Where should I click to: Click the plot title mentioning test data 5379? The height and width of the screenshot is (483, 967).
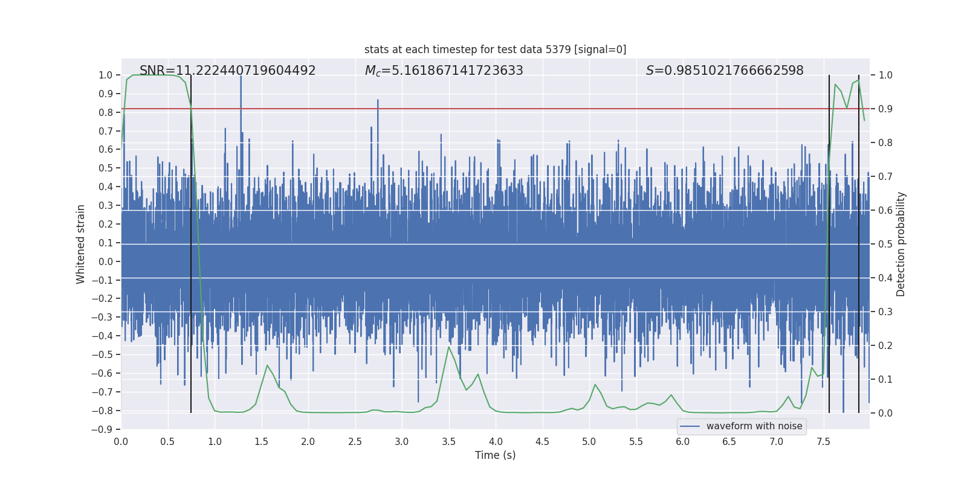(x=495, y=50)
